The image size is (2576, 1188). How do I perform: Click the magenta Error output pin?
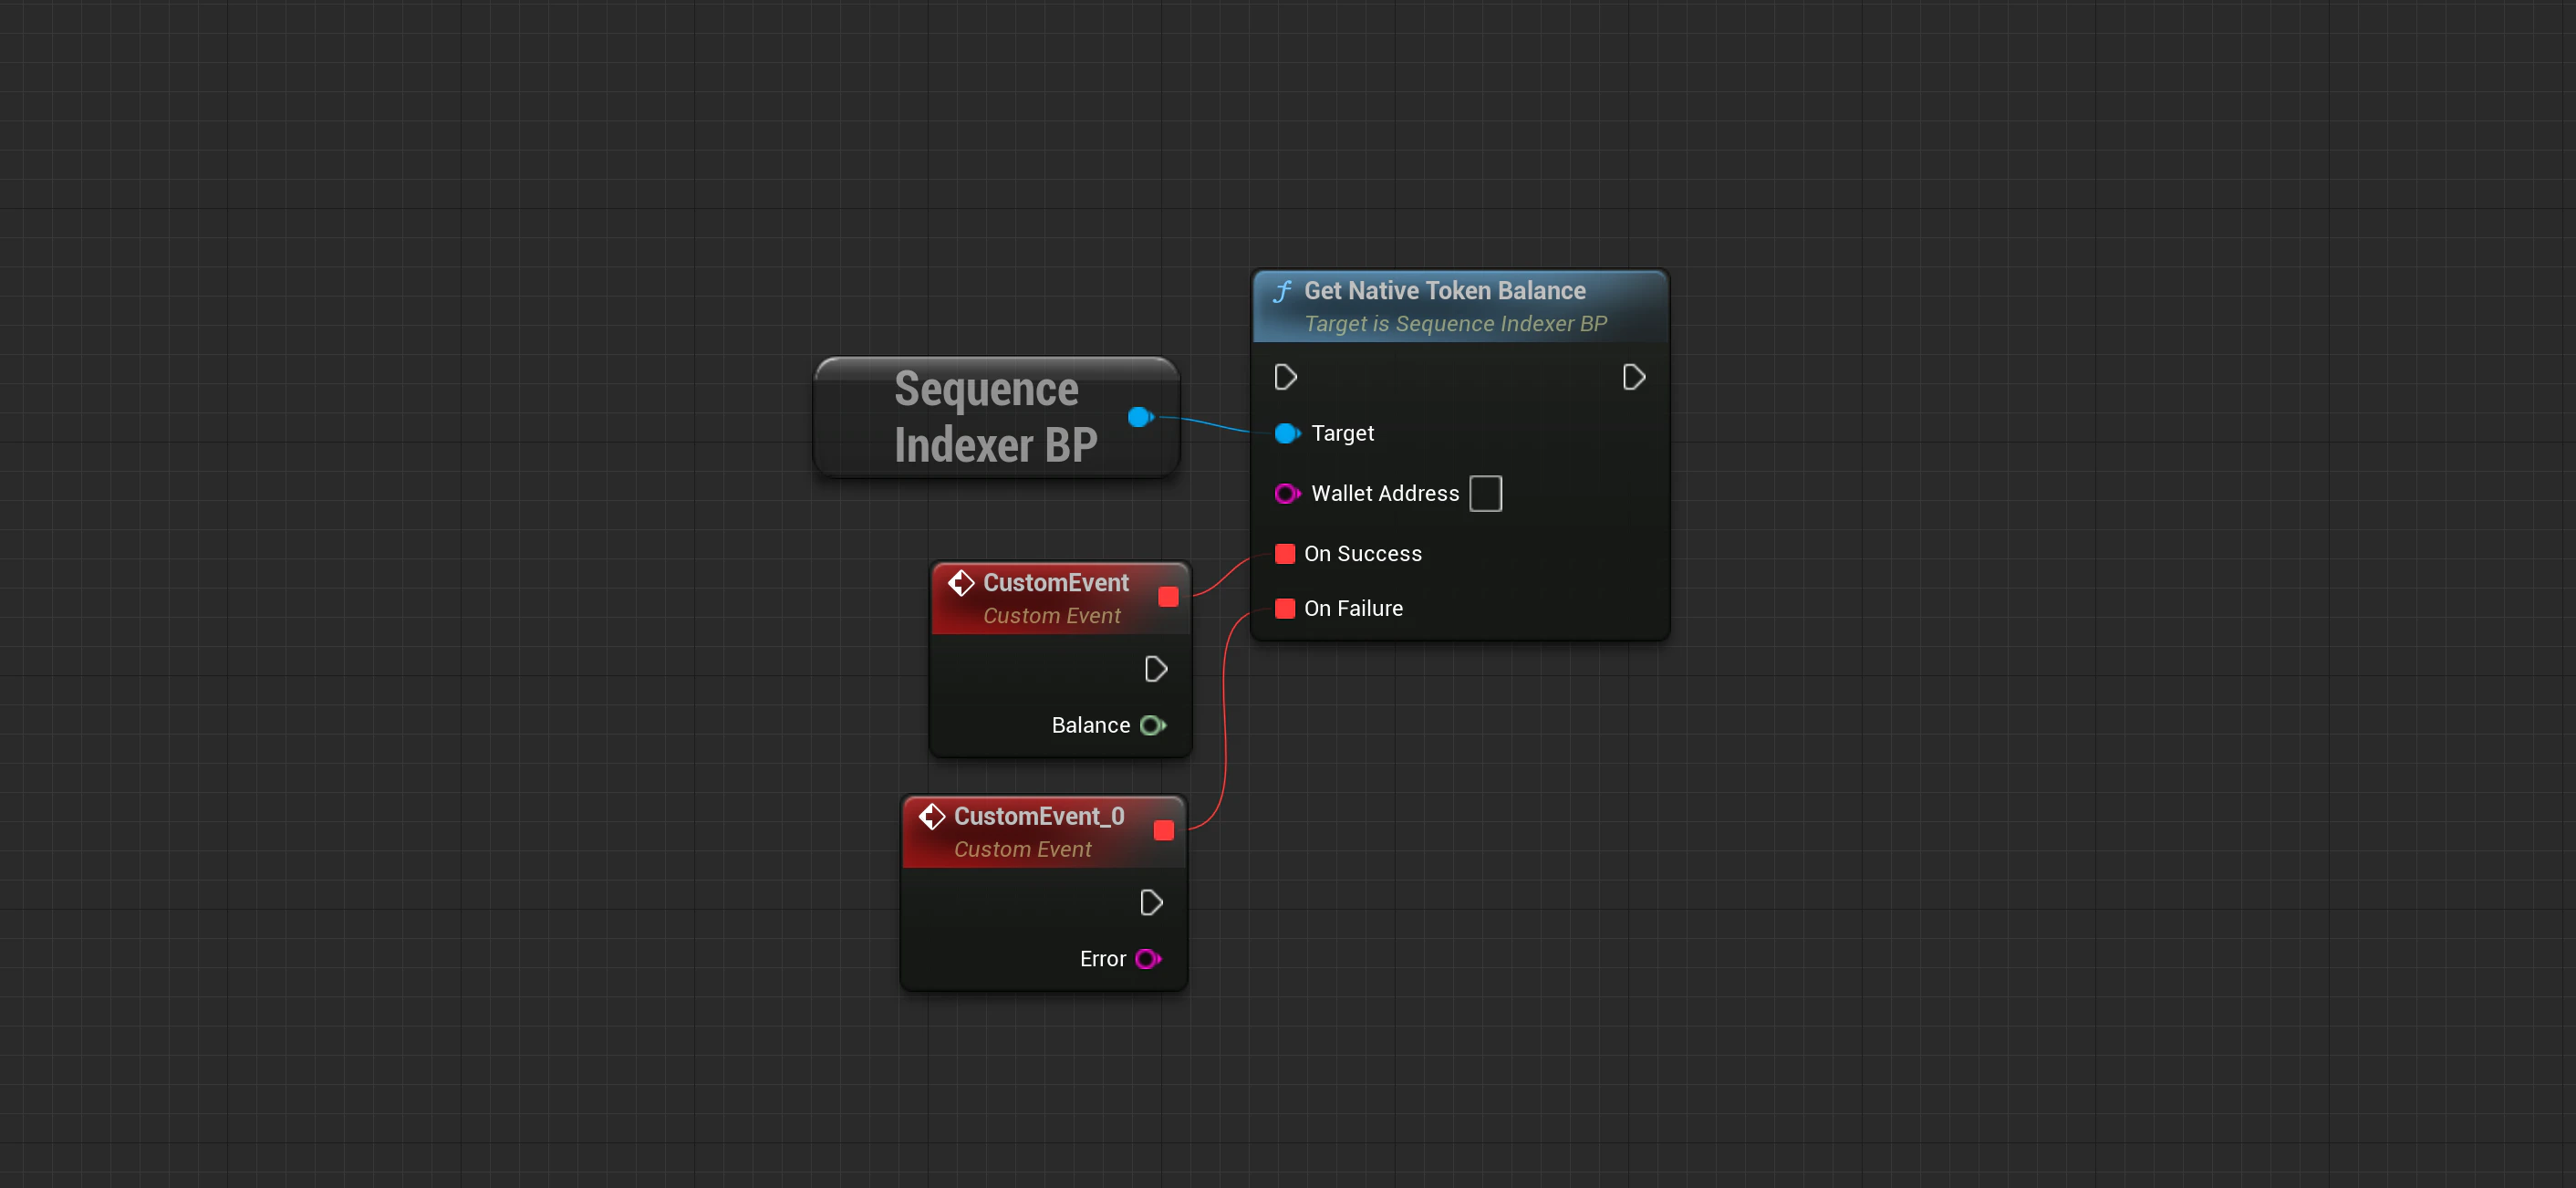(x=1147, y=959)
